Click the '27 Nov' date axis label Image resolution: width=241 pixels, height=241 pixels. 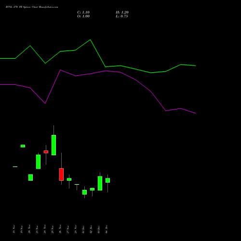(68, 229)
